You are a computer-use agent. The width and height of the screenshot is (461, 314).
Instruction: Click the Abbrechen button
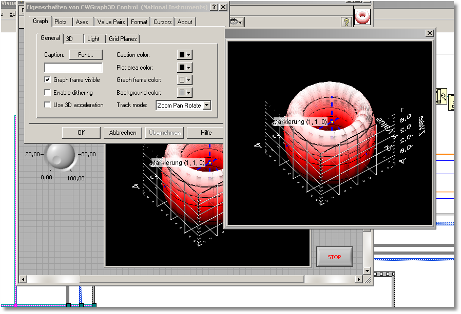click(123, 133)
